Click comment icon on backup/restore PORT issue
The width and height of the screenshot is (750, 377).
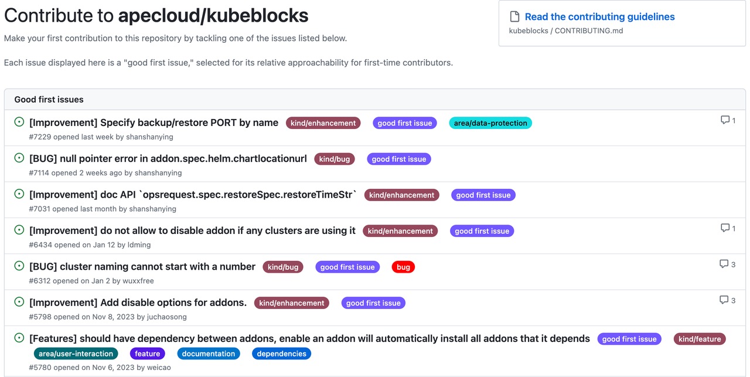(725, 120)
